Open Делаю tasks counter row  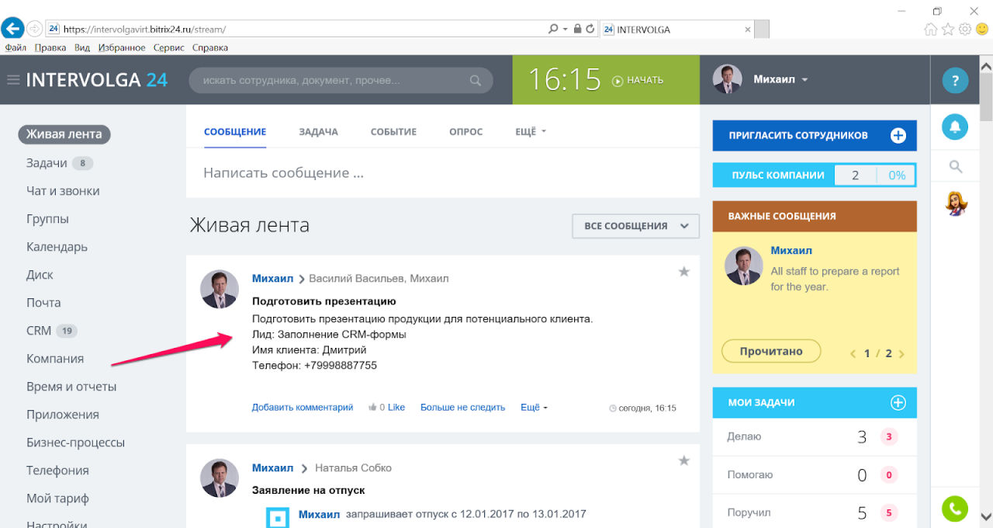(x=815, y=436)
